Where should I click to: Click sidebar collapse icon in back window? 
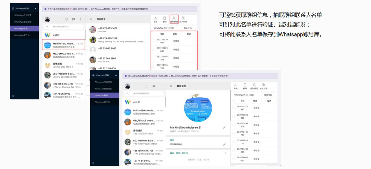coord(13,96)
